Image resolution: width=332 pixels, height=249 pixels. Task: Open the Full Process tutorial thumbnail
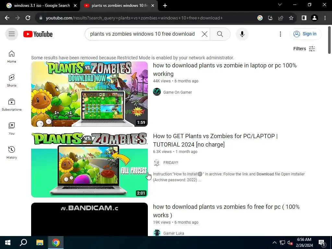coord(89,165)
